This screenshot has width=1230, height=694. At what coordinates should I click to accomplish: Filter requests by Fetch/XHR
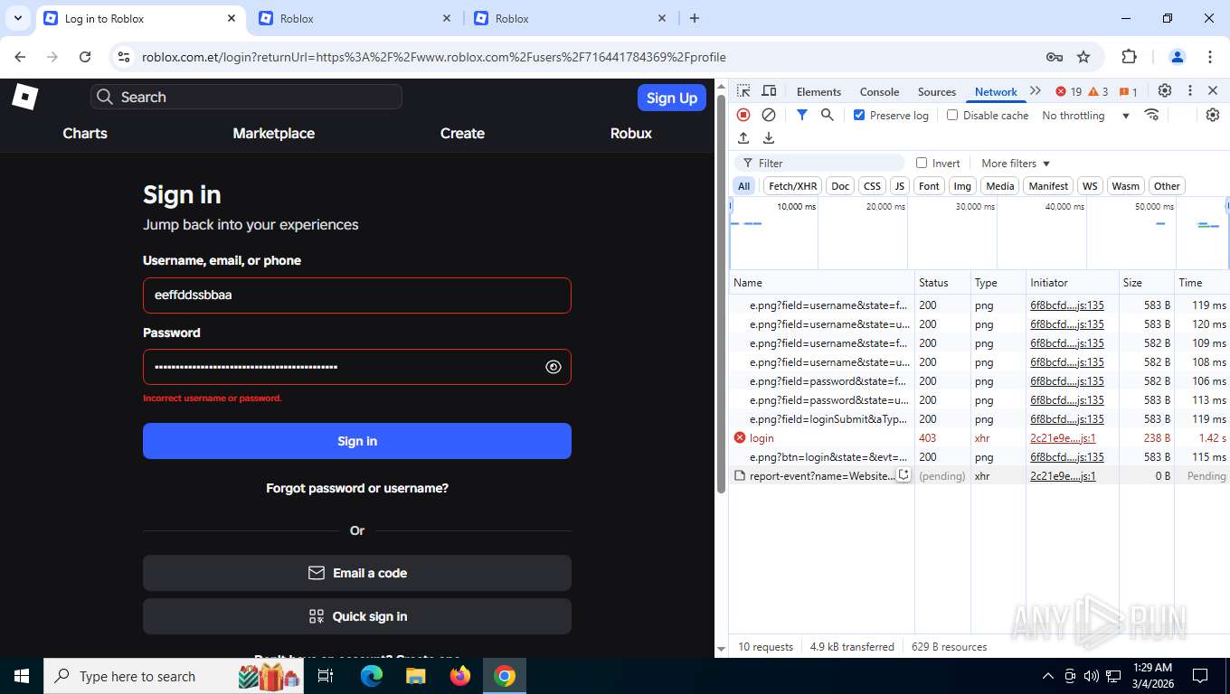[792, 186]
